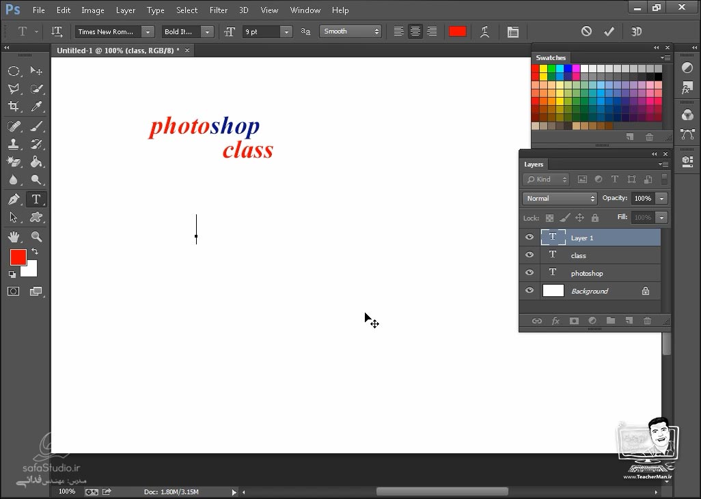The width and height of the screenshot is (701, 499).
Task: Select the Move tool
Action: tap(36, 70)
